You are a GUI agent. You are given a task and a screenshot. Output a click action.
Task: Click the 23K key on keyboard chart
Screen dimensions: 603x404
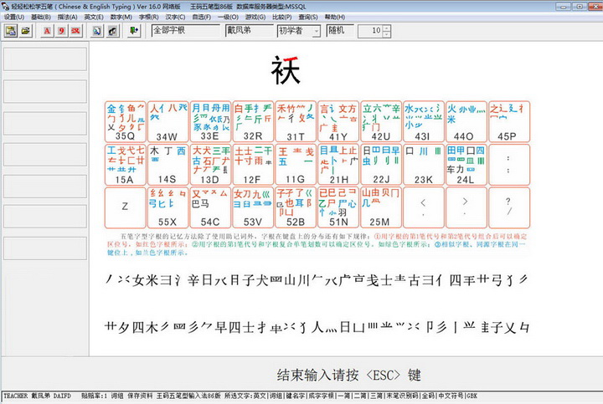click(424, 165)
